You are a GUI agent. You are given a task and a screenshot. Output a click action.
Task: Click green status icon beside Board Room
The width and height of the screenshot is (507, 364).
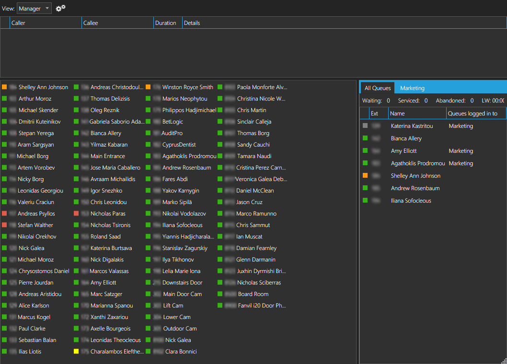[x=220, y=294]
